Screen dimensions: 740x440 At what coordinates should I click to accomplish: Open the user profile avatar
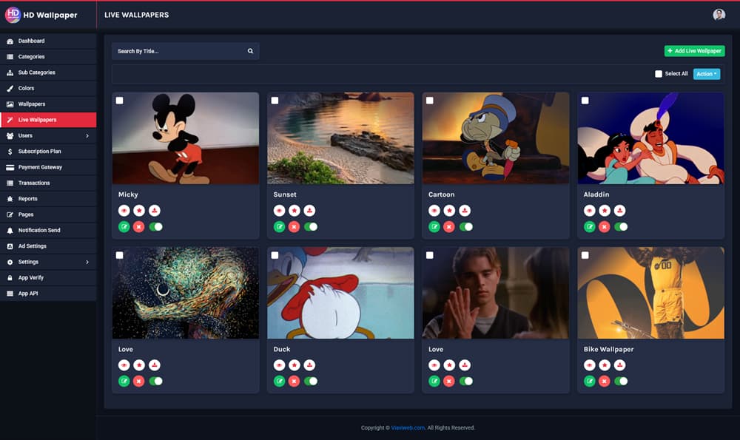(x=719, y=15)
